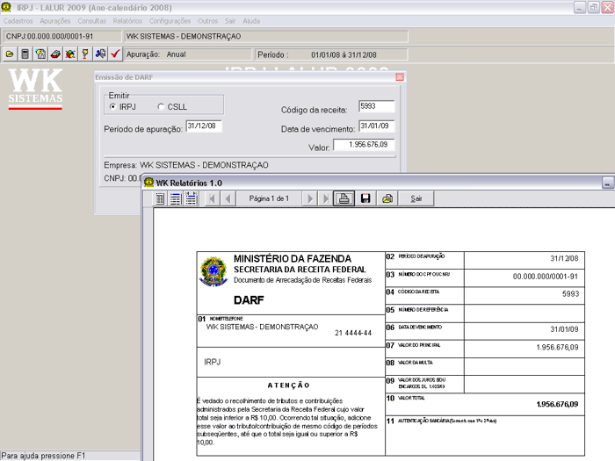
Task: Click the pie chart toolbar icon
Action: coord(69,54)
